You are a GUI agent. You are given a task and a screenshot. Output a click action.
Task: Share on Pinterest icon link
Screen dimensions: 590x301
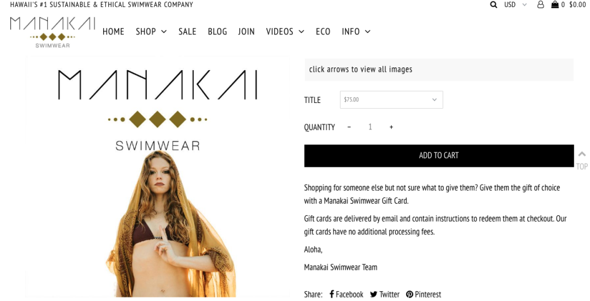423,294
